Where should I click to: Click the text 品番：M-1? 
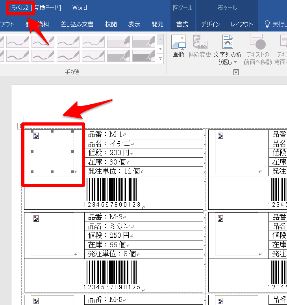pos(105,134)
